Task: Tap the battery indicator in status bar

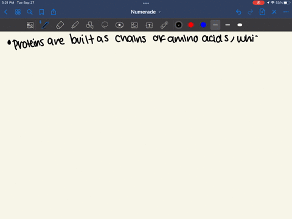Action: (287, 2)
